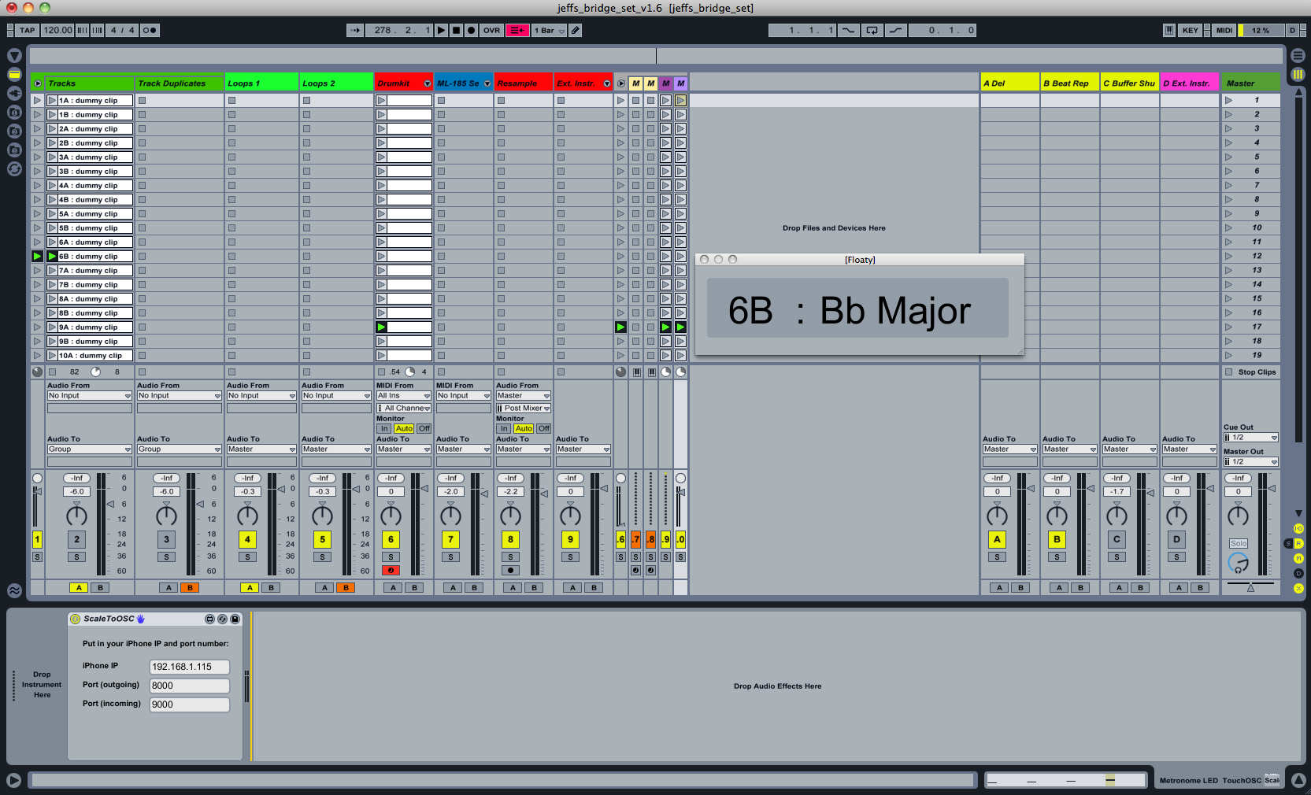Click the iPhone IP input field
1311x795 pixels.
point(190,667)
